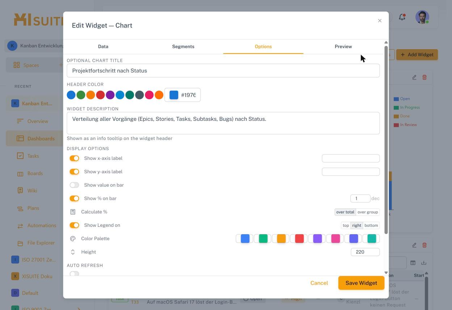
Task: Click the Add Widget button
Action: click(x=417, y=55)
